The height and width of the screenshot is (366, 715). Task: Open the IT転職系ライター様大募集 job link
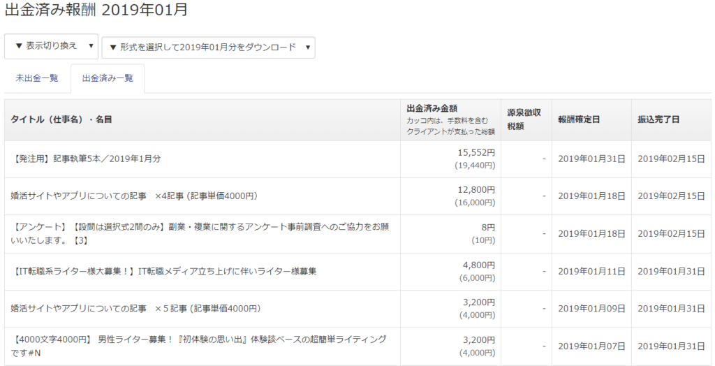coord(163,272)
